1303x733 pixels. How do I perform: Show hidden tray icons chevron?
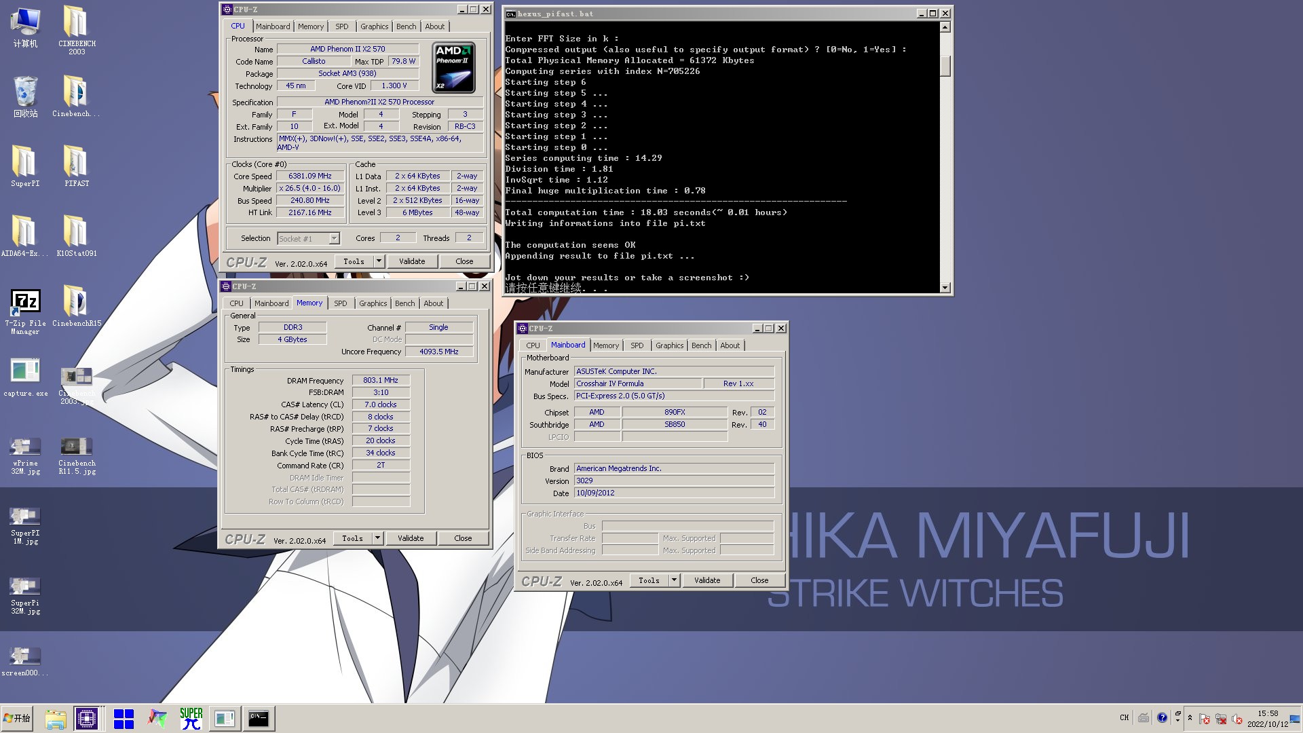pyautogui.click(x=1190, y=718)
